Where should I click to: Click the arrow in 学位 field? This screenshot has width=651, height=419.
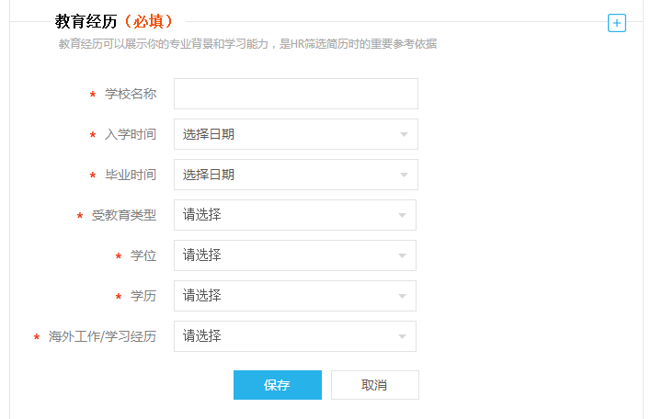coord(402,255)
